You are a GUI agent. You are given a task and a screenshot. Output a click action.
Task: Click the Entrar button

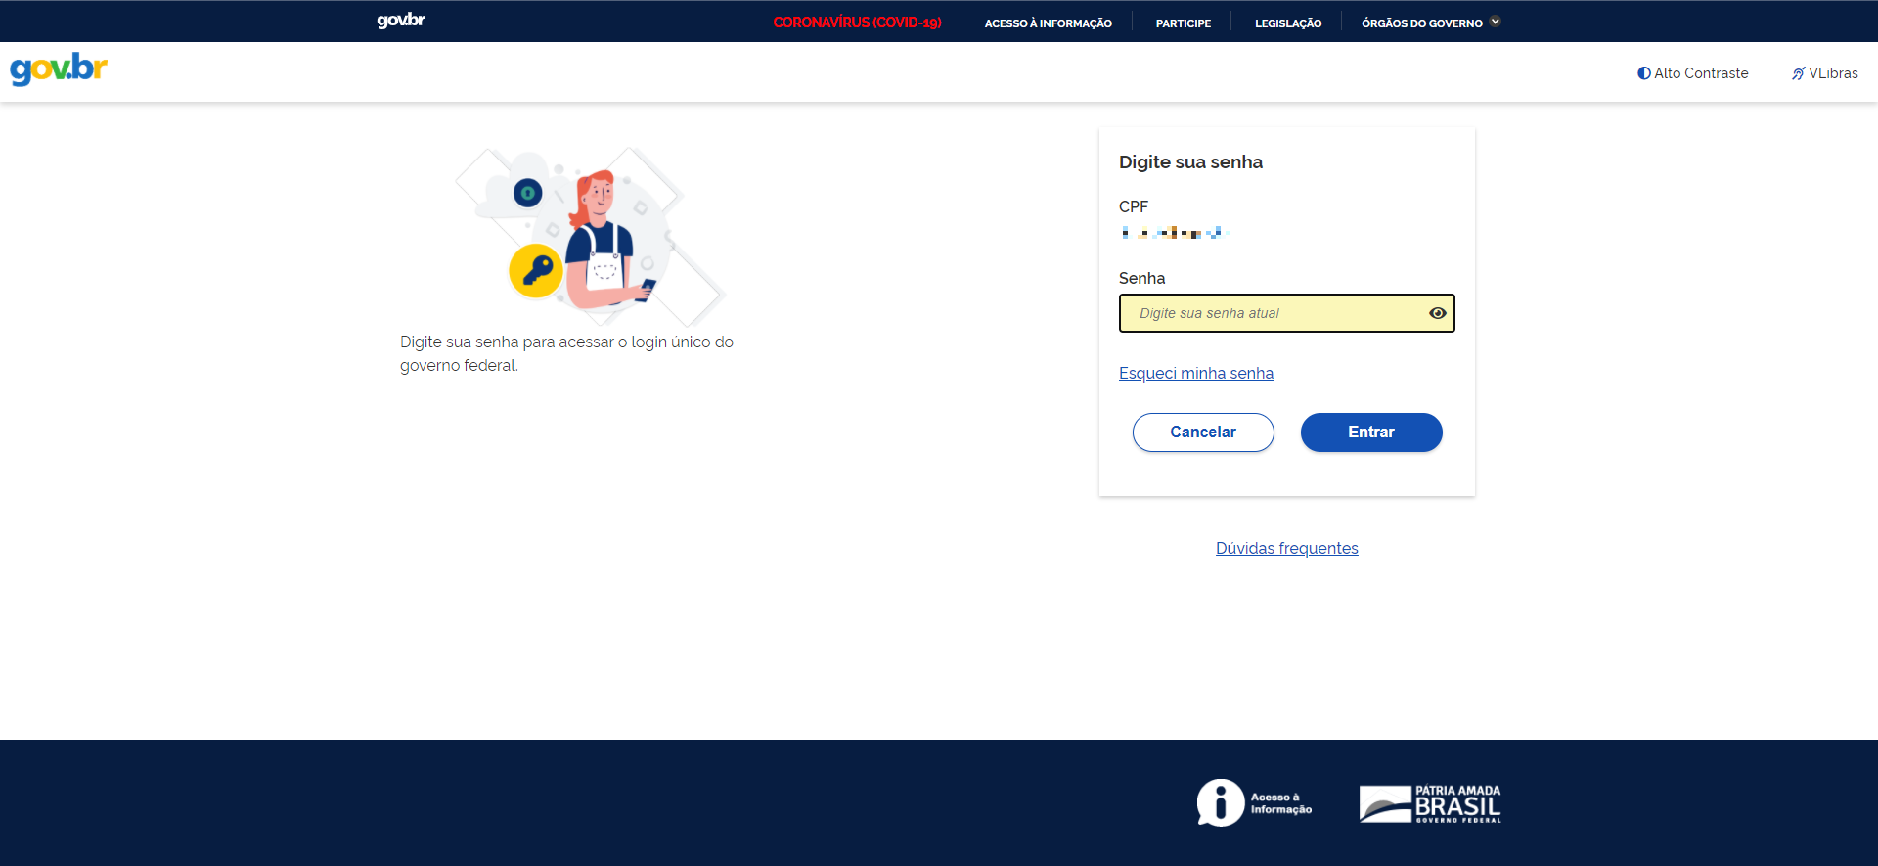click(1371, 433)
